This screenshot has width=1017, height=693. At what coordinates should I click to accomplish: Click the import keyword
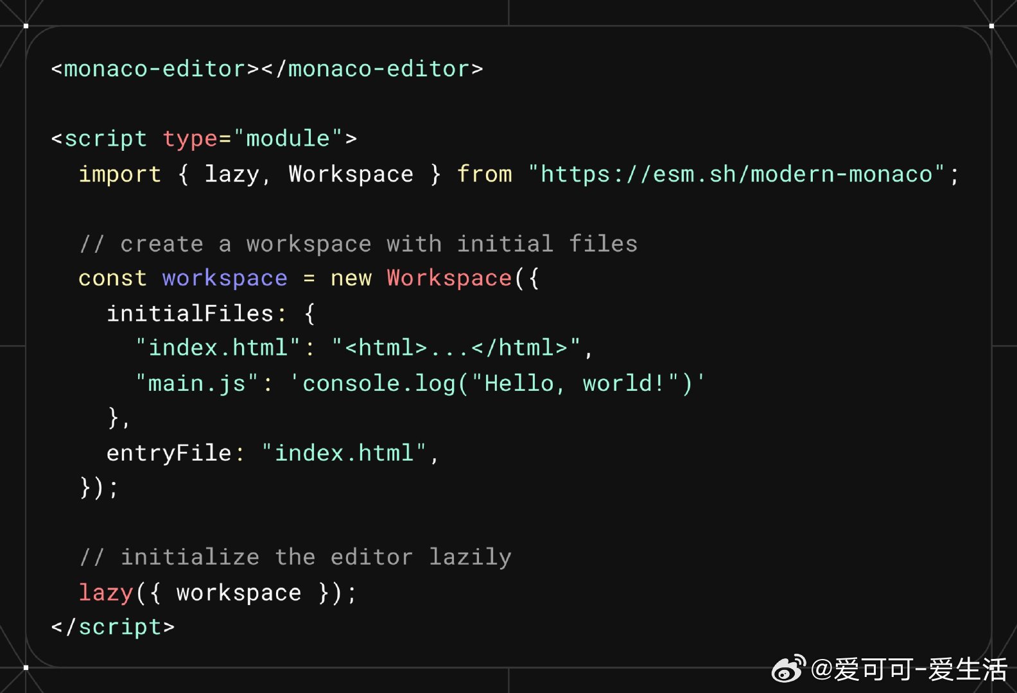(x=119, y=175)
